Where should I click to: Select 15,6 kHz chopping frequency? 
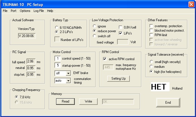point(17,102)
